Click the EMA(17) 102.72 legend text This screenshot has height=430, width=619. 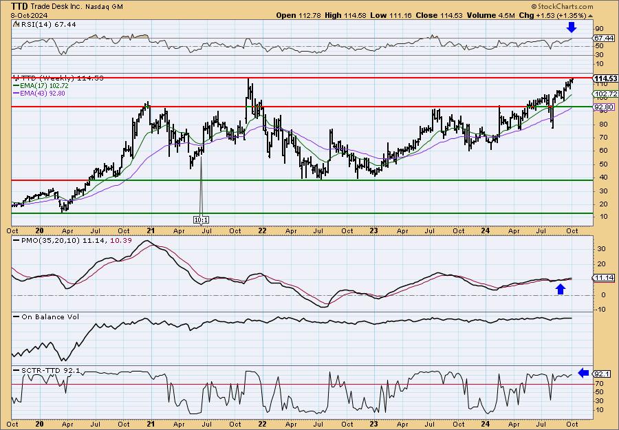[44, 86]
